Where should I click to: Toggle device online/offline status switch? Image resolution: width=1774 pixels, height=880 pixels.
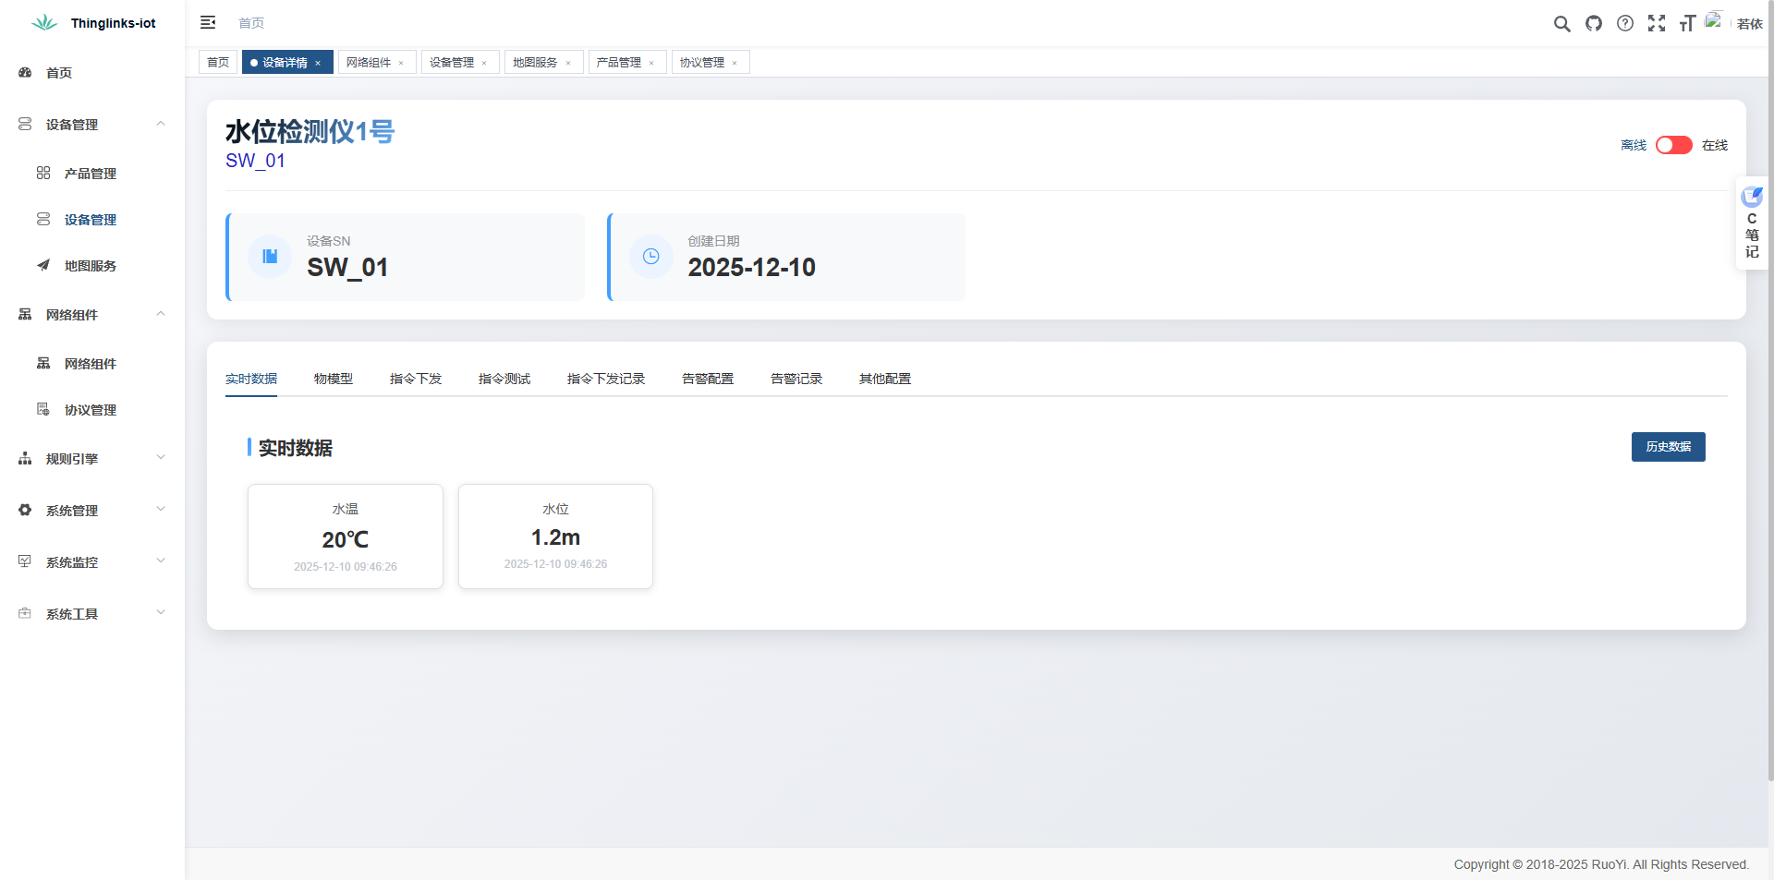(x=1673, y=145)
